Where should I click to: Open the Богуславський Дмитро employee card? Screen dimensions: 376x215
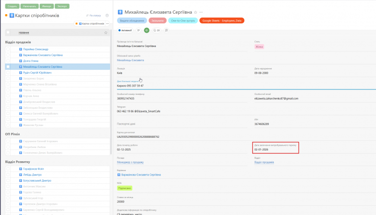(x=37, y=180)
